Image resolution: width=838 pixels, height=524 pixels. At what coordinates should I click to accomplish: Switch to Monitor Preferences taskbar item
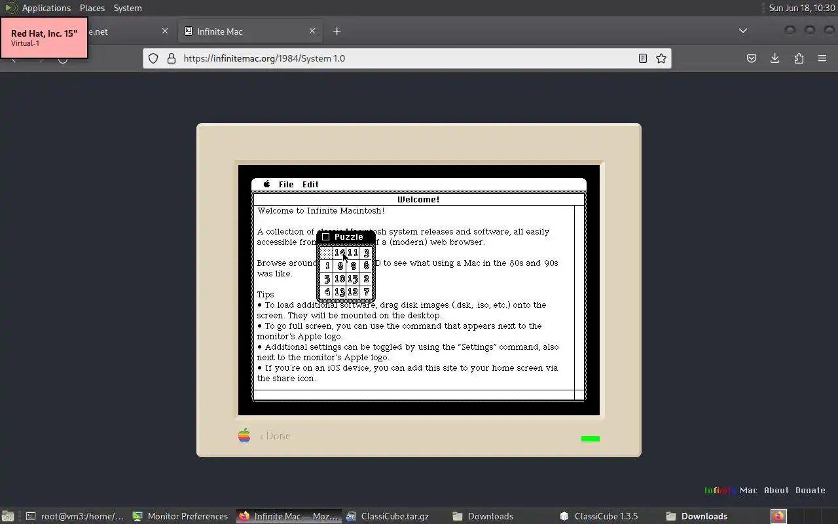click(182, 516)
